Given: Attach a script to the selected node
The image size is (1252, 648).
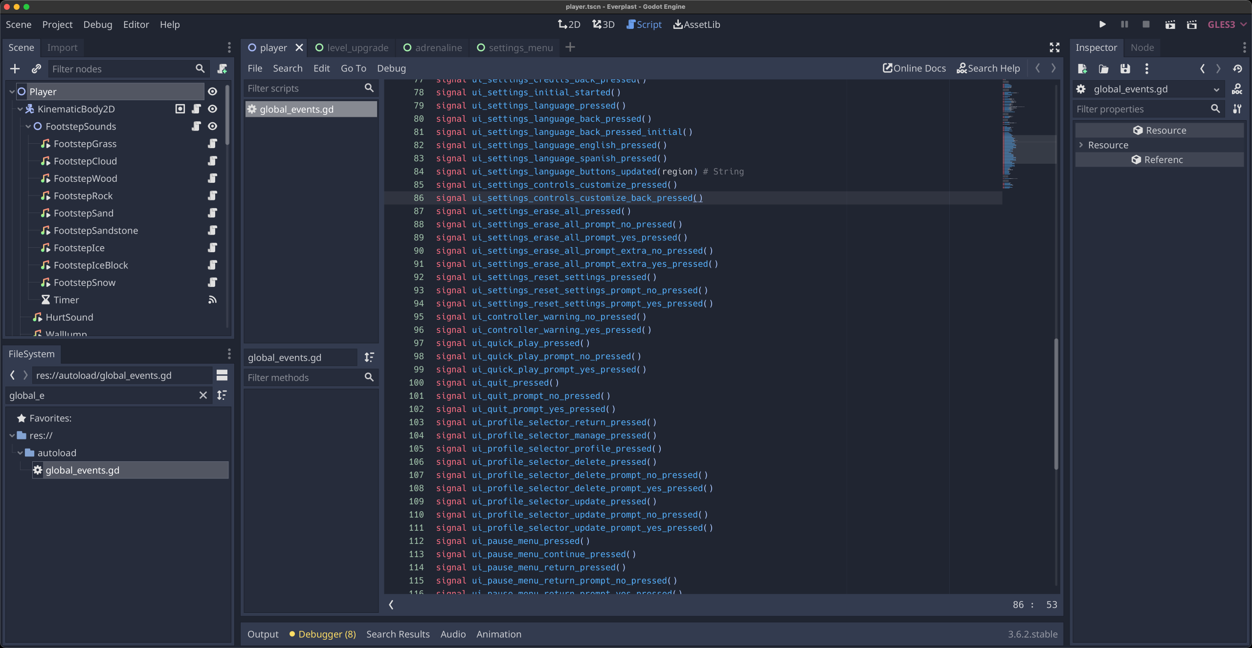Looking at the screenshot, I should [223, 69].
